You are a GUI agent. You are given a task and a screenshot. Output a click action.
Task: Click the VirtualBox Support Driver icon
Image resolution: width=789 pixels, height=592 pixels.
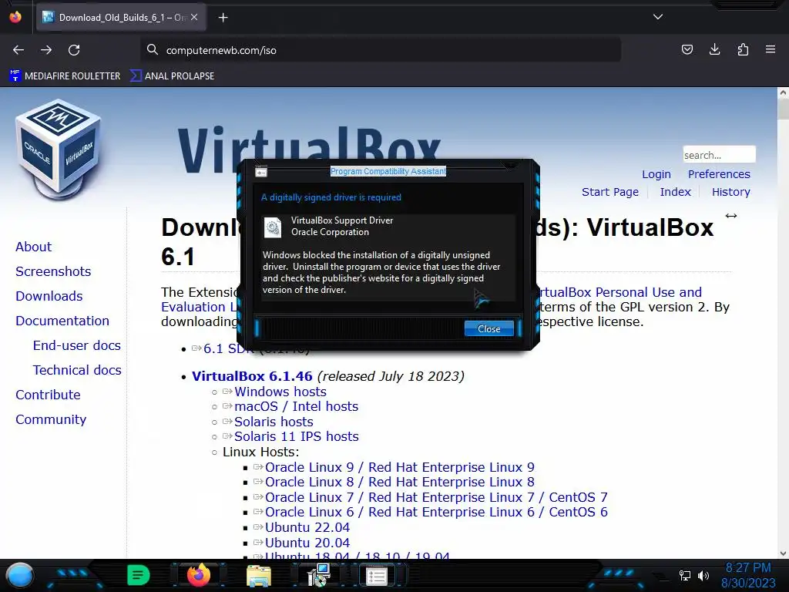(x=273, y=227)
